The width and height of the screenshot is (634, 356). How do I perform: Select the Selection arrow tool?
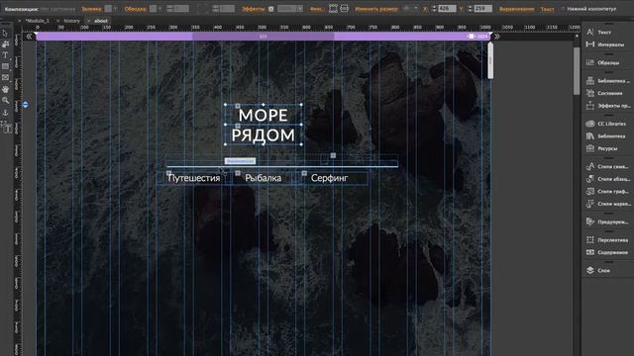tap(5, 34)
